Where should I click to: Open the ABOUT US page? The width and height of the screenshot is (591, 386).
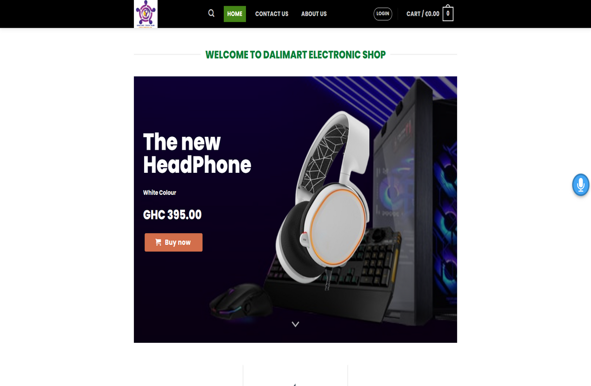tap(314, 14)
